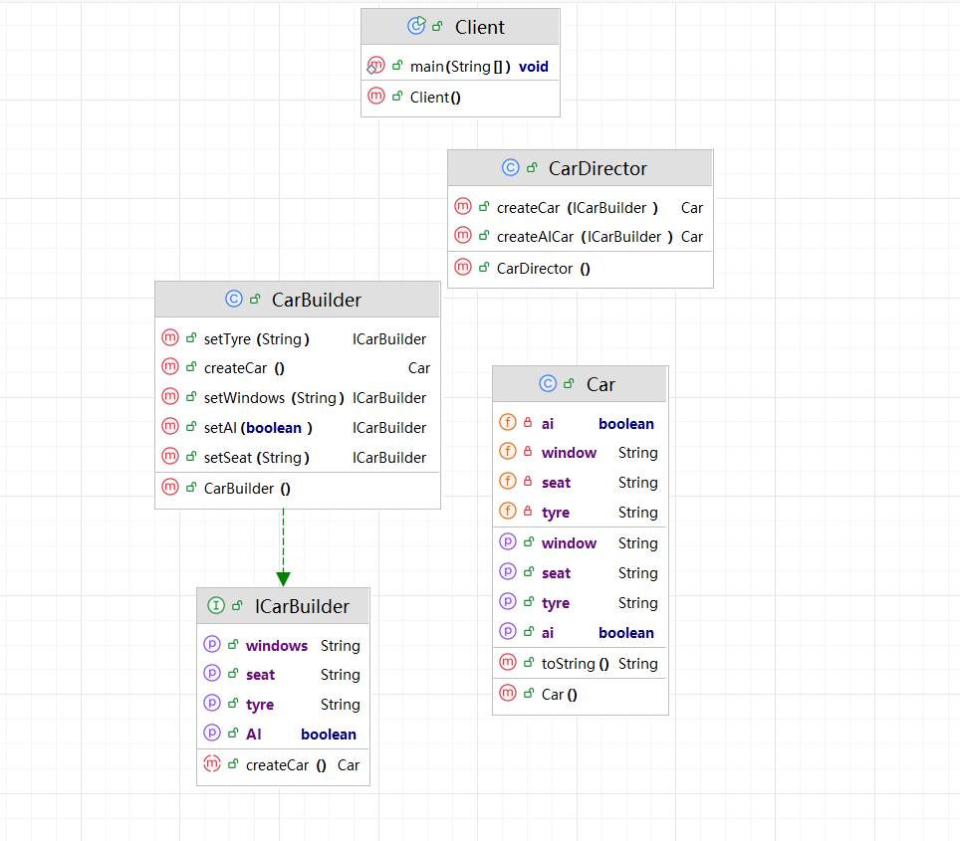Select the CarDirector() constructor row
This screenshot has width=960, height=841.
click(543, 269)
